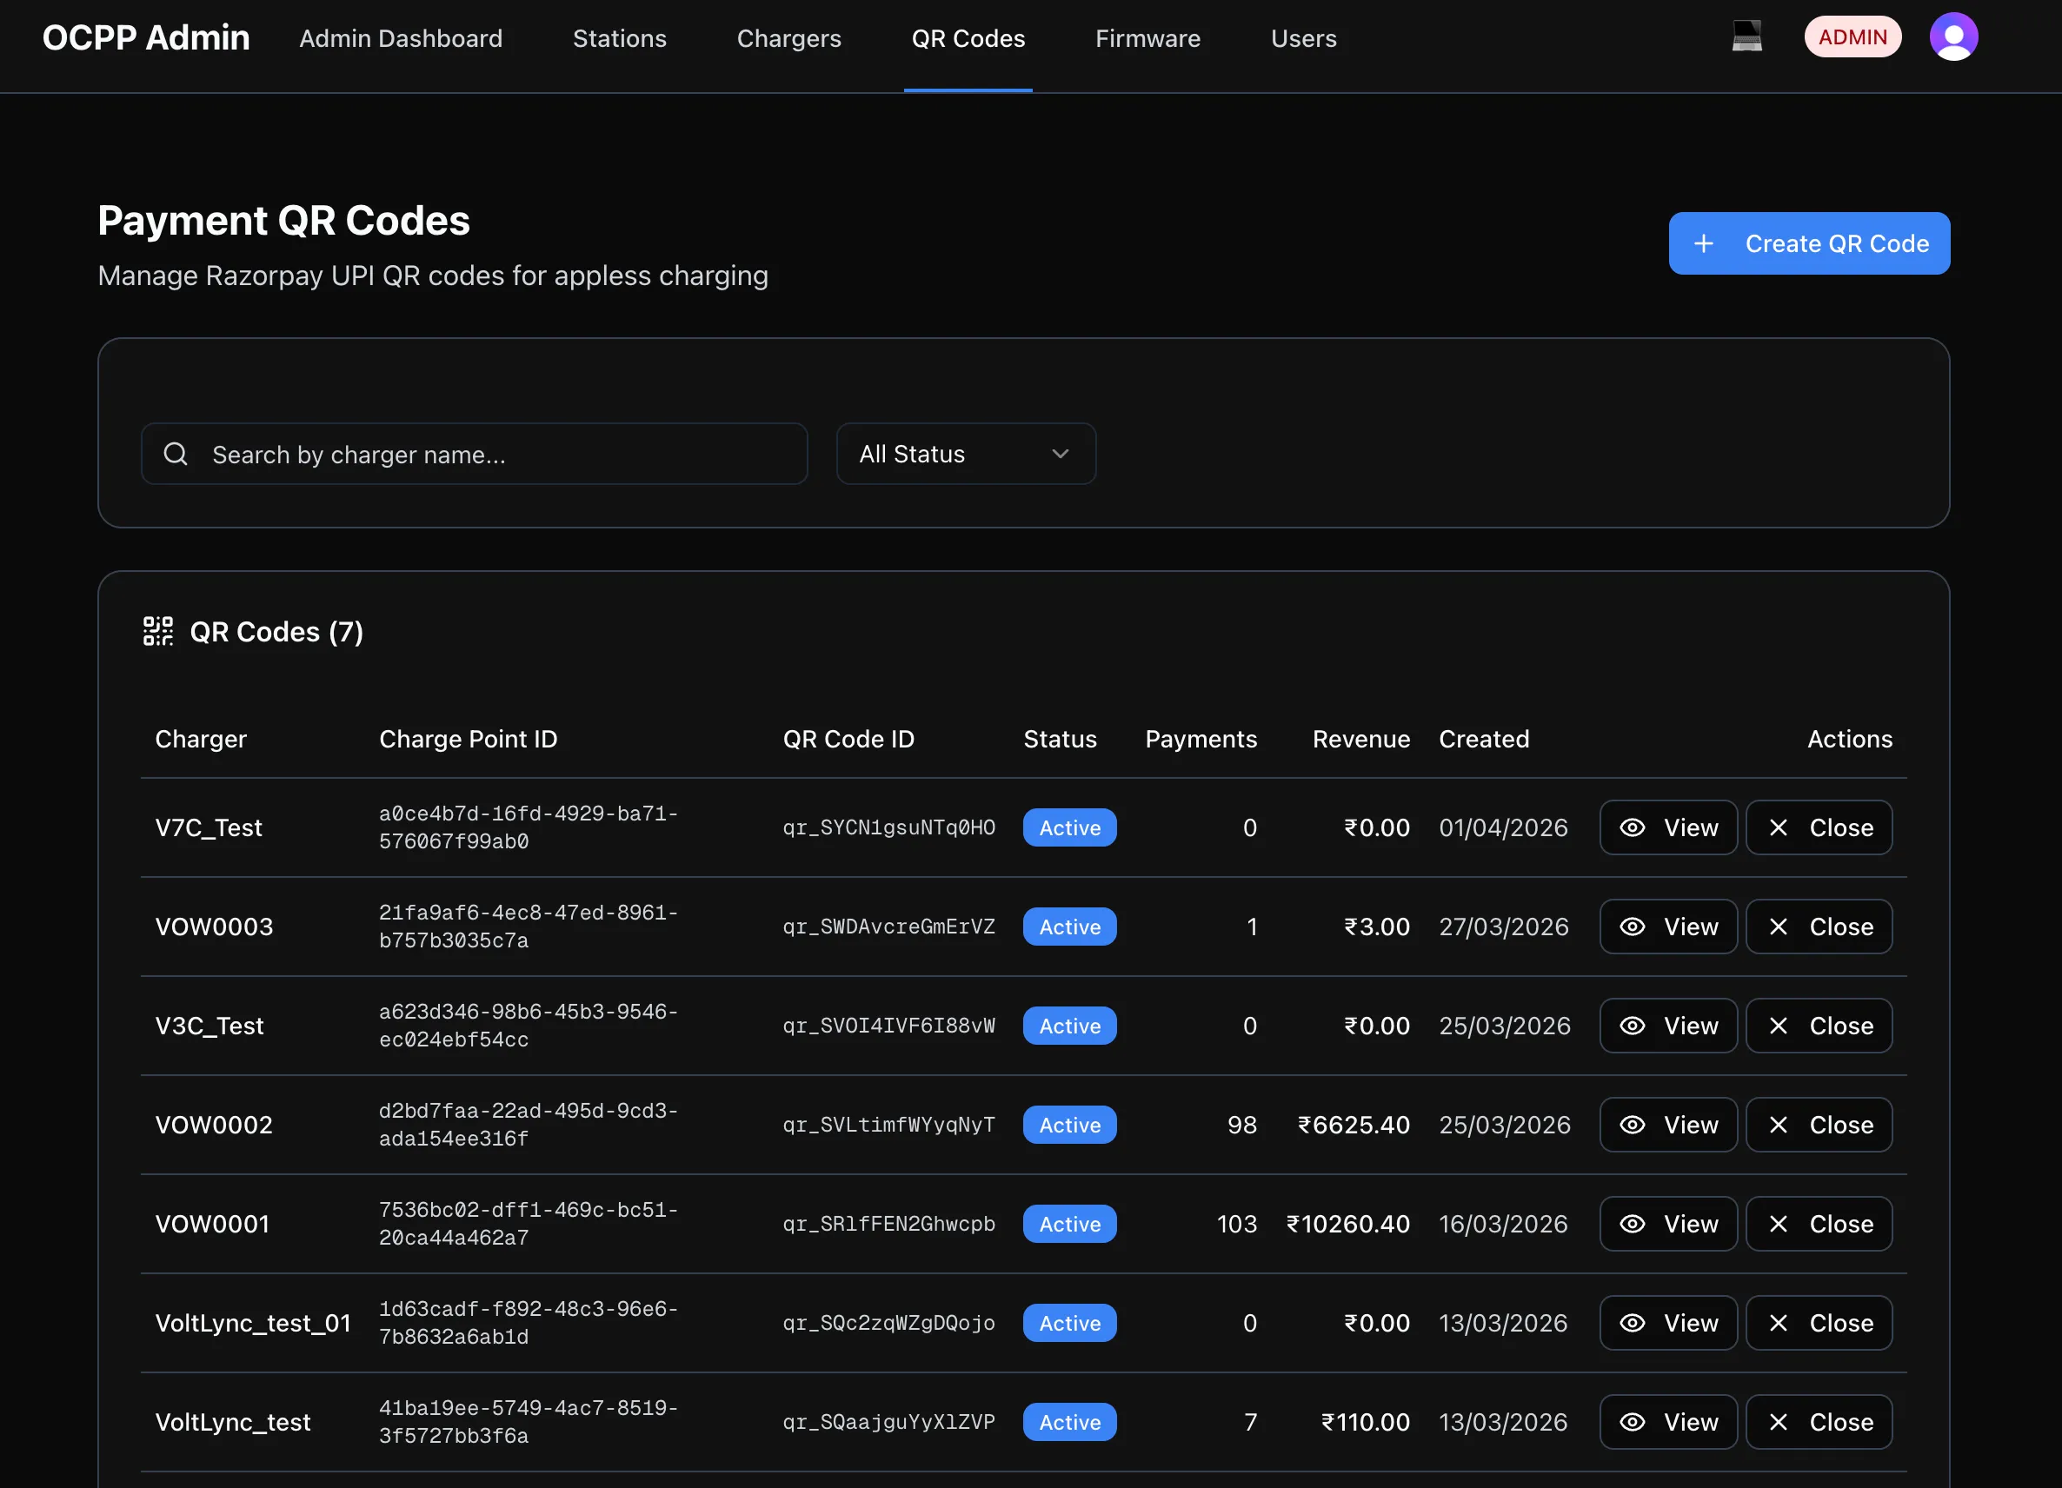Close QR code for VOW0003
Viewport: 2062px width, 1488px height.
point(1819,927)
